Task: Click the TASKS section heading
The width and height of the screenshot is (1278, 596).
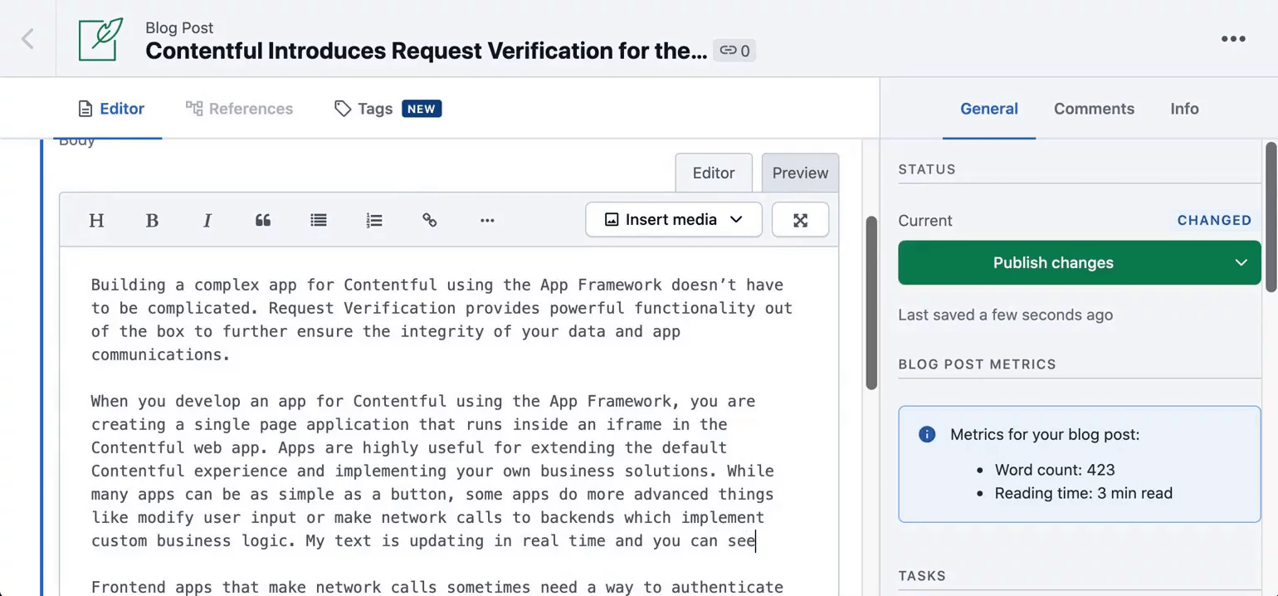Action: coord(922,576)
